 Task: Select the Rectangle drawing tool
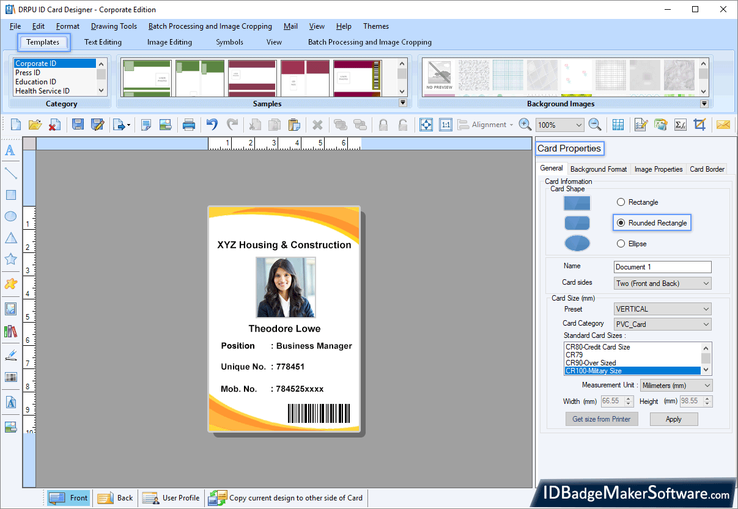coord(10,195)
